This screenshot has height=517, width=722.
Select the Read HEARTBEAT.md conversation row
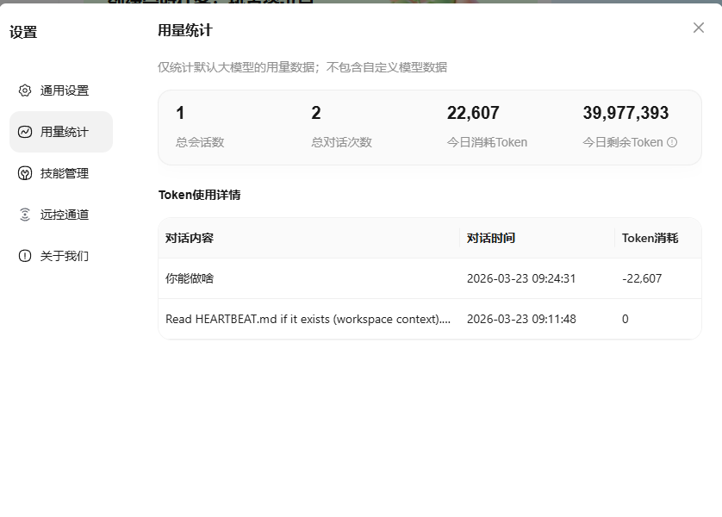(308, 319)
